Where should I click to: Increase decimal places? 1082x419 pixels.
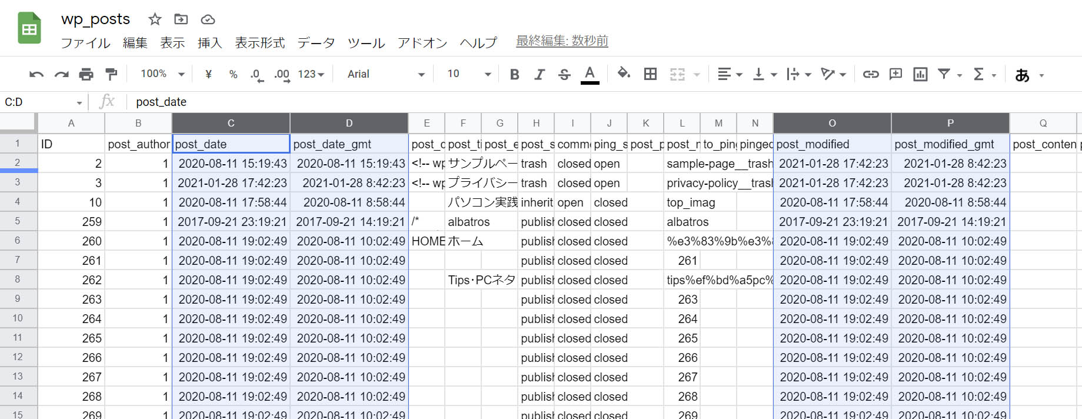point(282,75)
